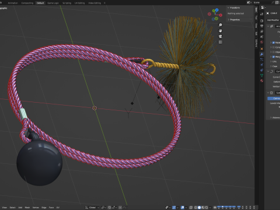Open the wrench Modifier properties tab
Viewport: 280px width, 210px height.
point(262,54)
